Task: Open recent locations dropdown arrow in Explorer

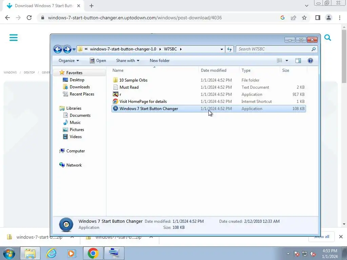Action: (74, 49)
